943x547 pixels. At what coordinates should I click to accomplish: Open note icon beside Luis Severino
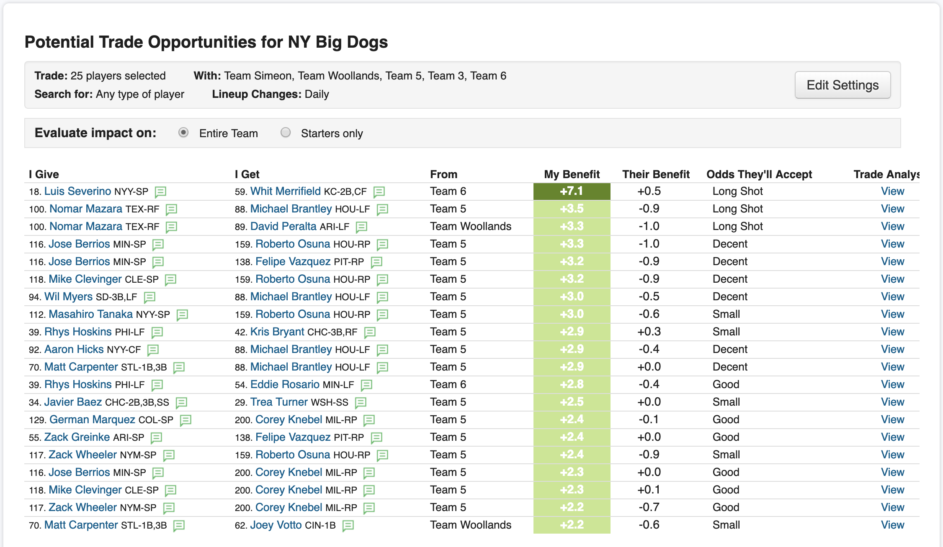(160, 192)
